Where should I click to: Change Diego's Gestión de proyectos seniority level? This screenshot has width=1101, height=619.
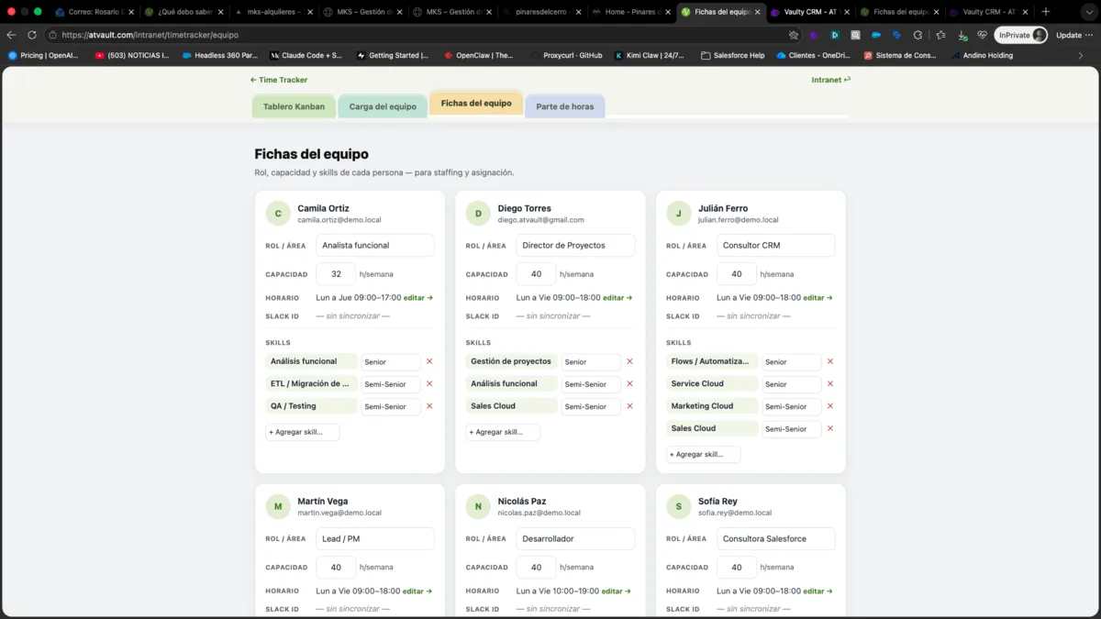pos(591,362)
